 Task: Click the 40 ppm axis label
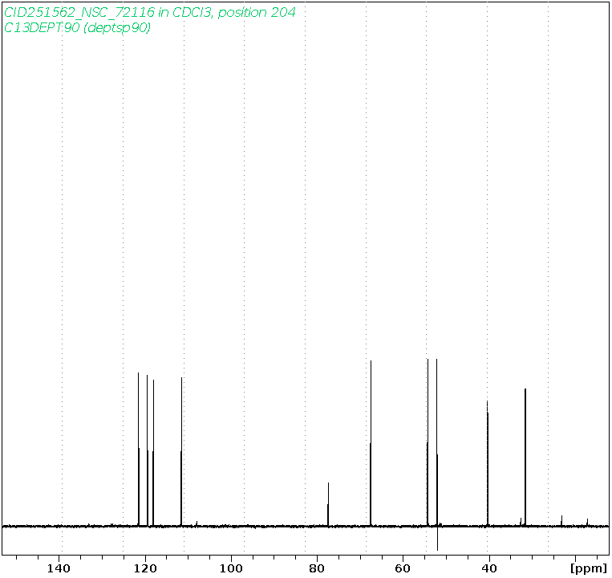point(488,568)
